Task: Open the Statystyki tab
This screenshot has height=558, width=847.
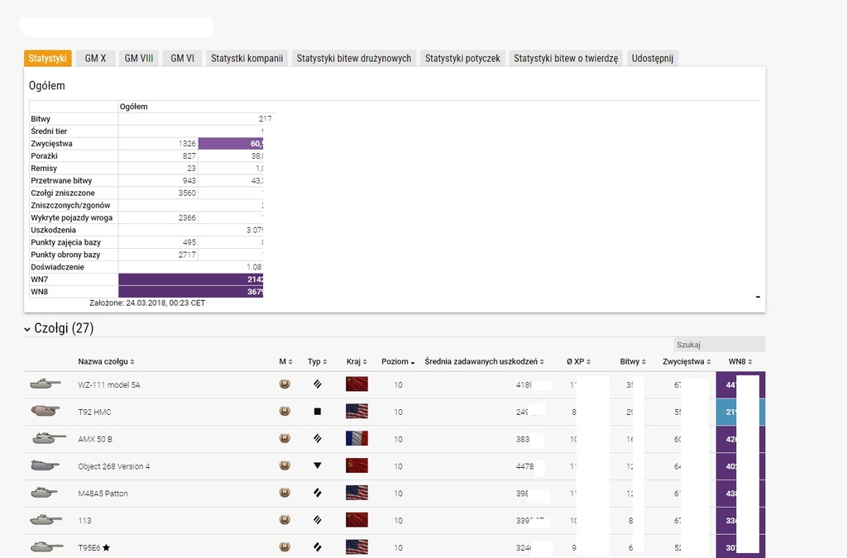Action: [x=47, y=59]
